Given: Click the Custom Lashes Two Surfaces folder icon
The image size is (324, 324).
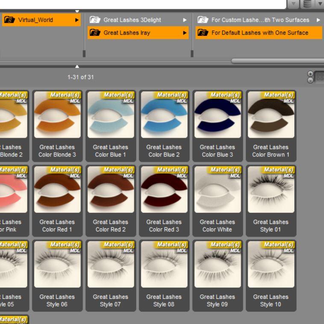Looking at the screenshot, I should [203, 20].
